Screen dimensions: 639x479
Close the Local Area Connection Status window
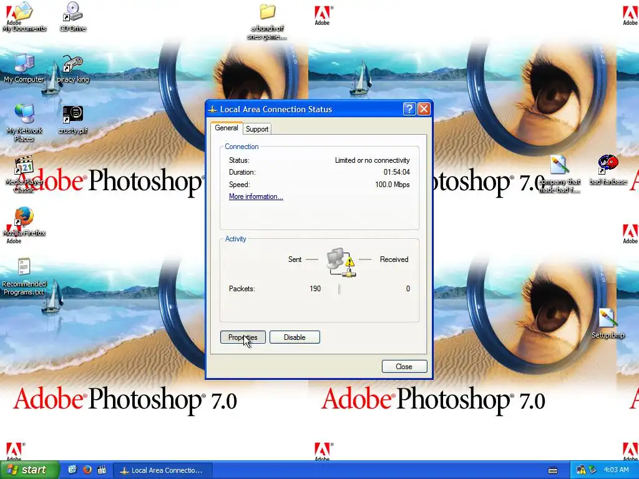tap(424, 109)
